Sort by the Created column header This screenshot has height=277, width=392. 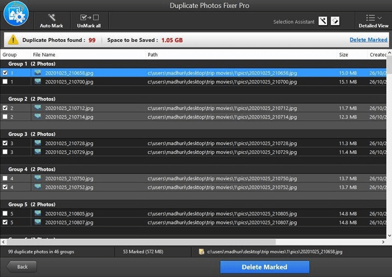[x=378, y=55]
